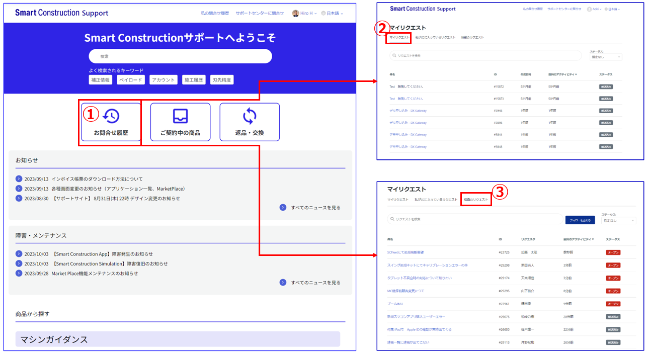Viewport: 649px width, 356px height.
Task: Click the magnifier icon in lower request panel search
Action: click(x=392, y=219)
